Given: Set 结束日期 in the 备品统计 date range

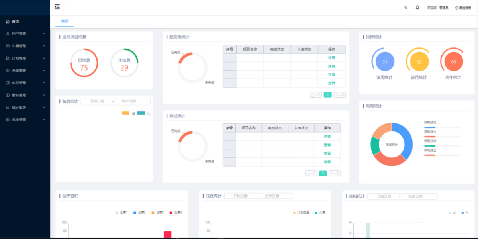Looking at the screenshot, I should 128,101.
